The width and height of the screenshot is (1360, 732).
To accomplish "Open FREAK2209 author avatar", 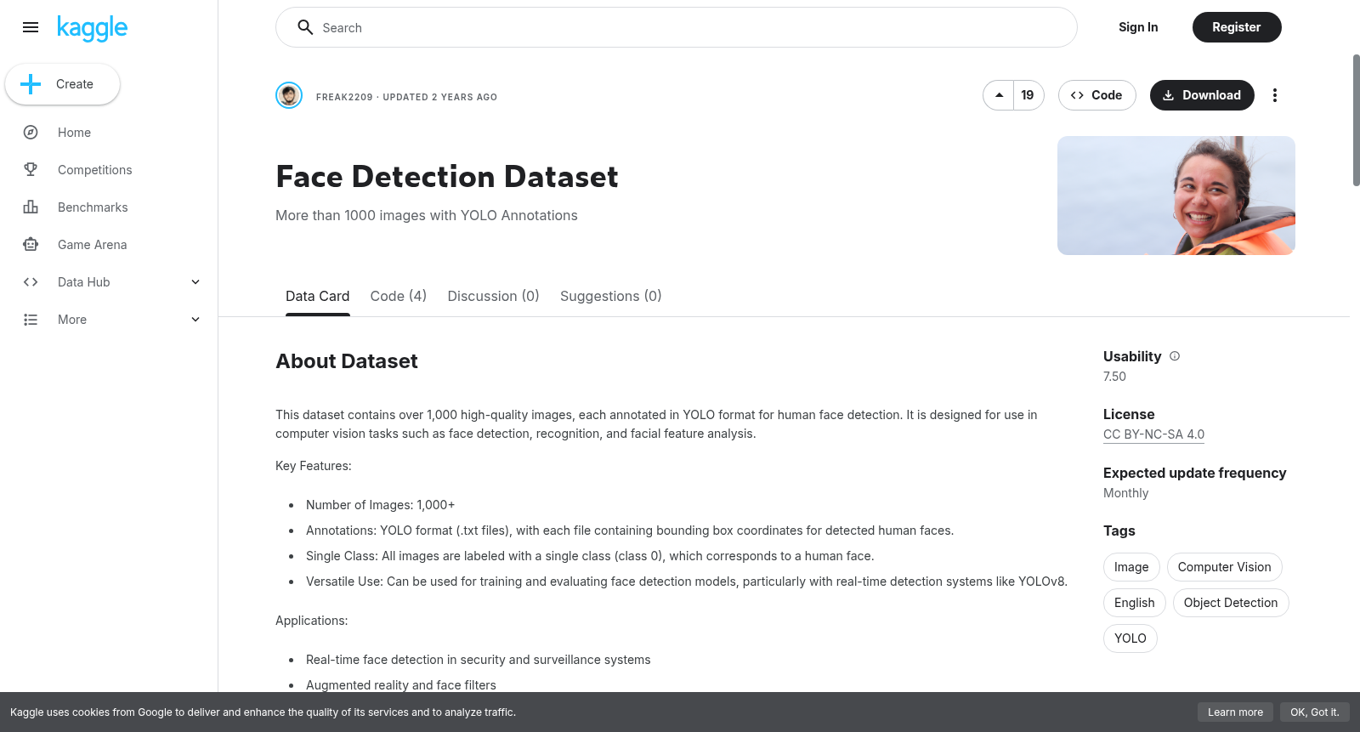I will [x=289, y=95].
